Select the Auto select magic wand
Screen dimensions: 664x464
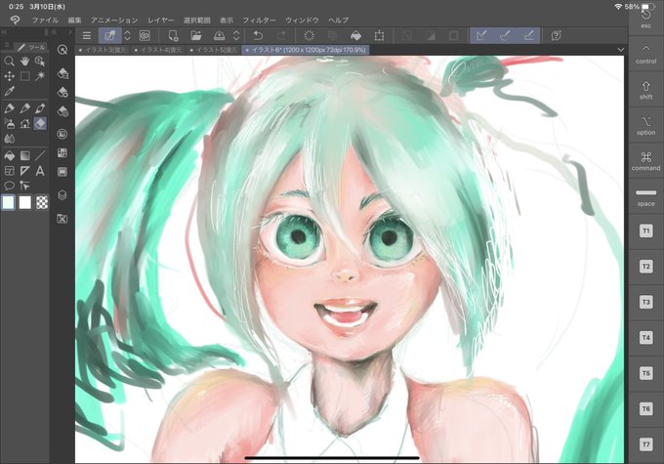pos(40,76)
